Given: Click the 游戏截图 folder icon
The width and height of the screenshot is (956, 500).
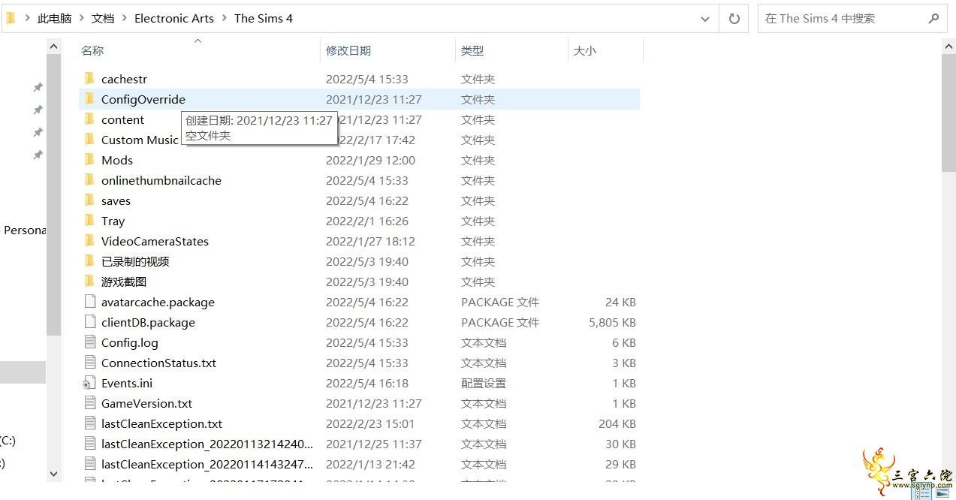Looking at the screenshot, I should [89, 282].
